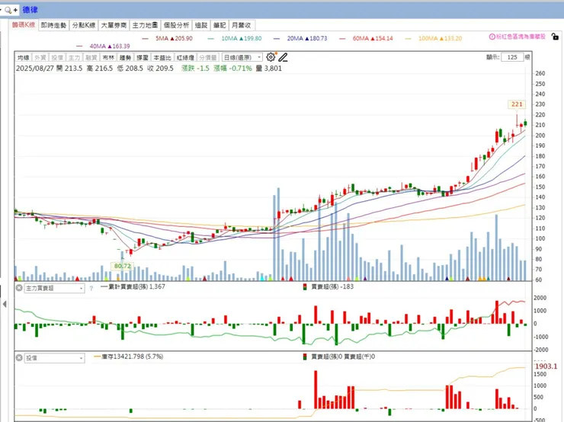Click the 10MA legend entry

pyautogui.click(x=235, y=38)
